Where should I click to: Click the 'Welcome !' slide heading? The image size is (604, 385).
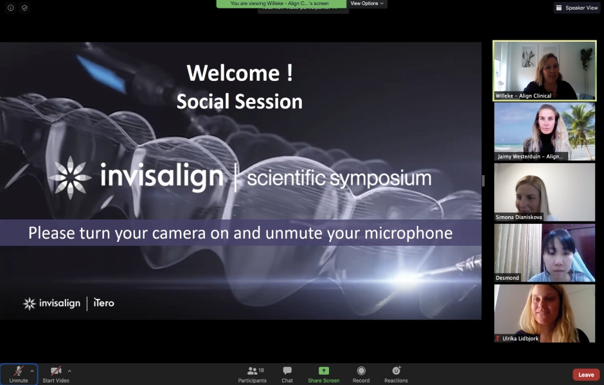[240, 73]
